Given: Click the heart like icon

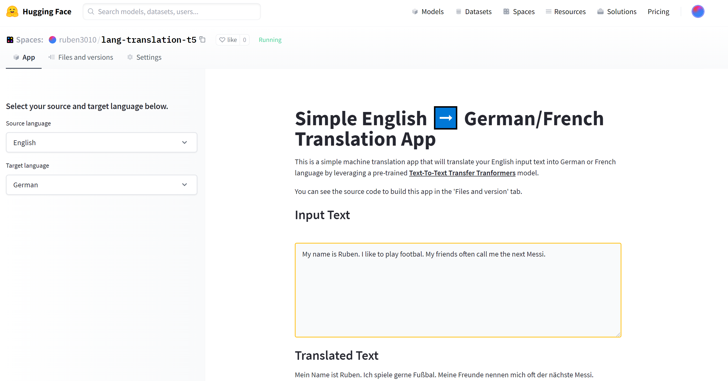Looking at the screenshot, I should pyautogui.click(x=222, y=40).
